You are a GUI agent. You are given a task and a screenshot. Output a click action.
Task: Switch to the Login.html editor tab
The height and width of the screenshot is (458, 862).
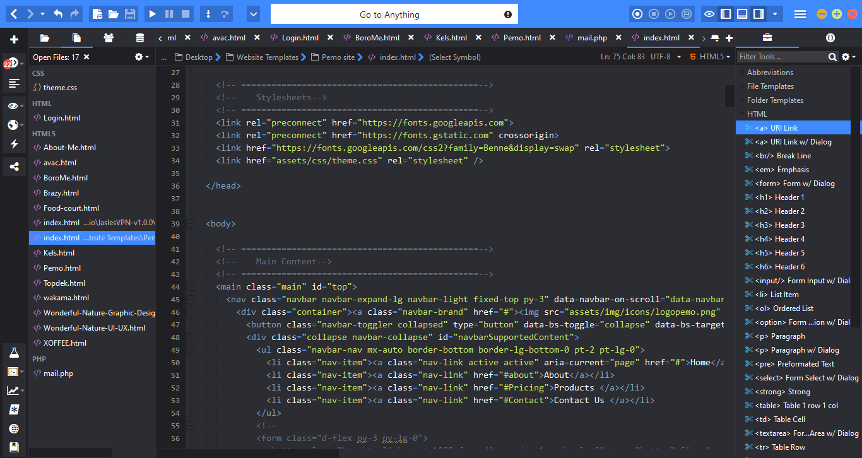coord(300,38)
